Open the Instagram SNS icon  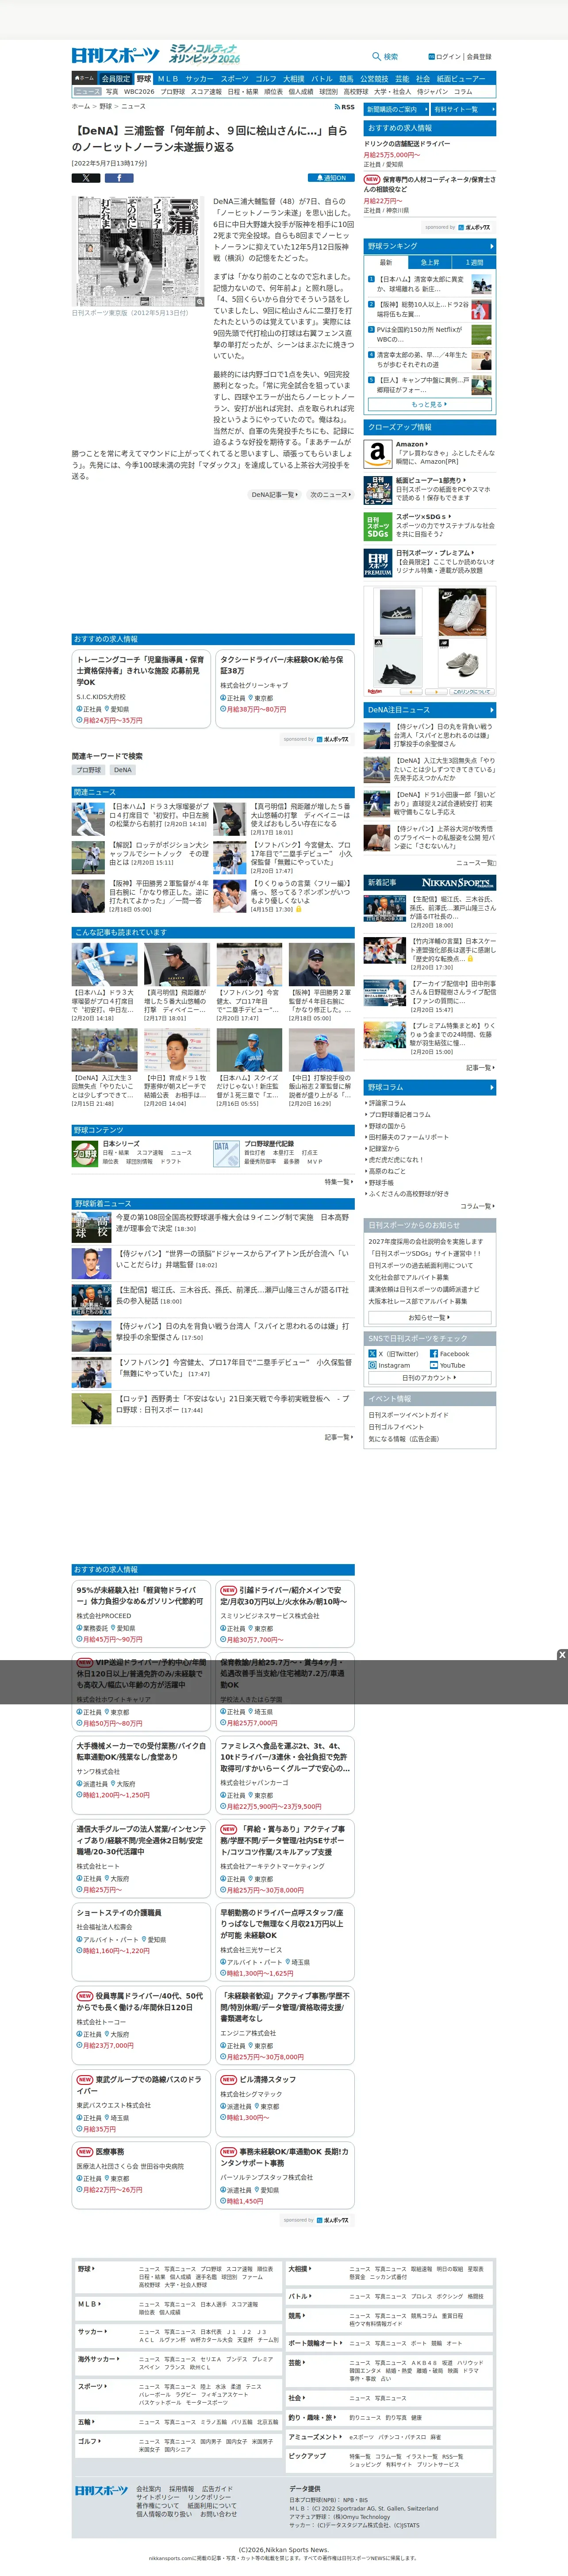[372, 1365]
